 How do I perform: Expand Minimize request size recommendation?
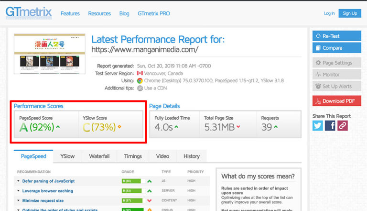(x=18, y=200)
